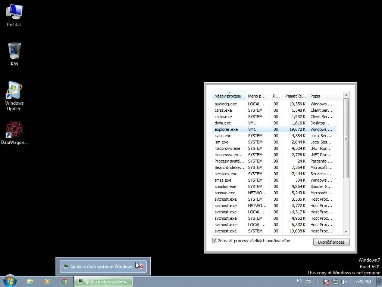Image resolution: width=382 pixels, height=287 pixels.
Task: Sort by Popis column header
Action: (322, 96)
